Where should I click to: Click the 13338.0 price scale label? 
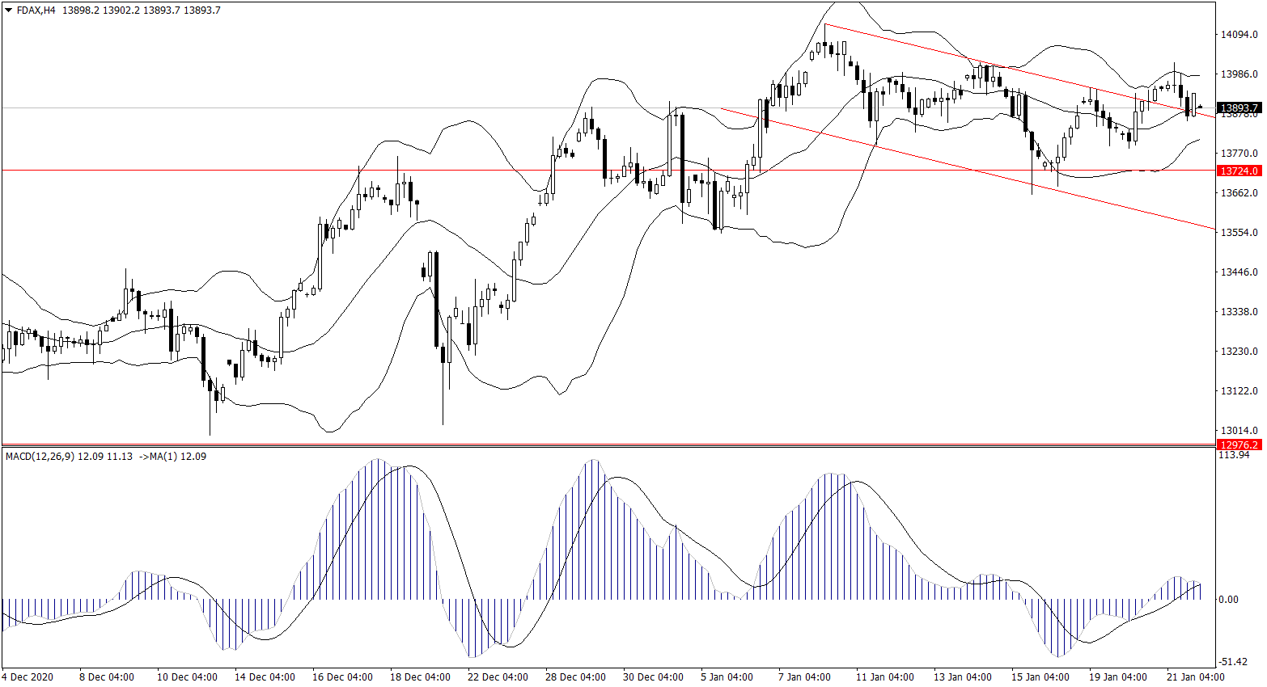click(x=1239, y=312)
